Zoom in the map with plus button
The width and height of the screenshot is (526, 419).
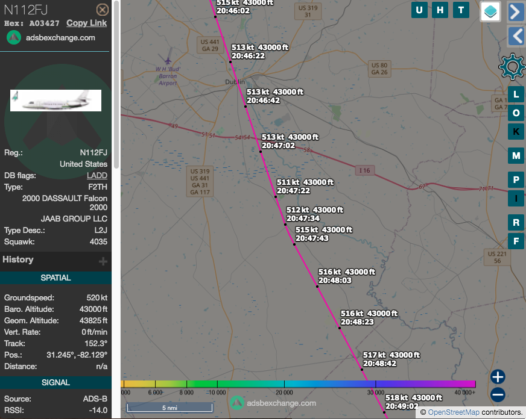(498, 377)
